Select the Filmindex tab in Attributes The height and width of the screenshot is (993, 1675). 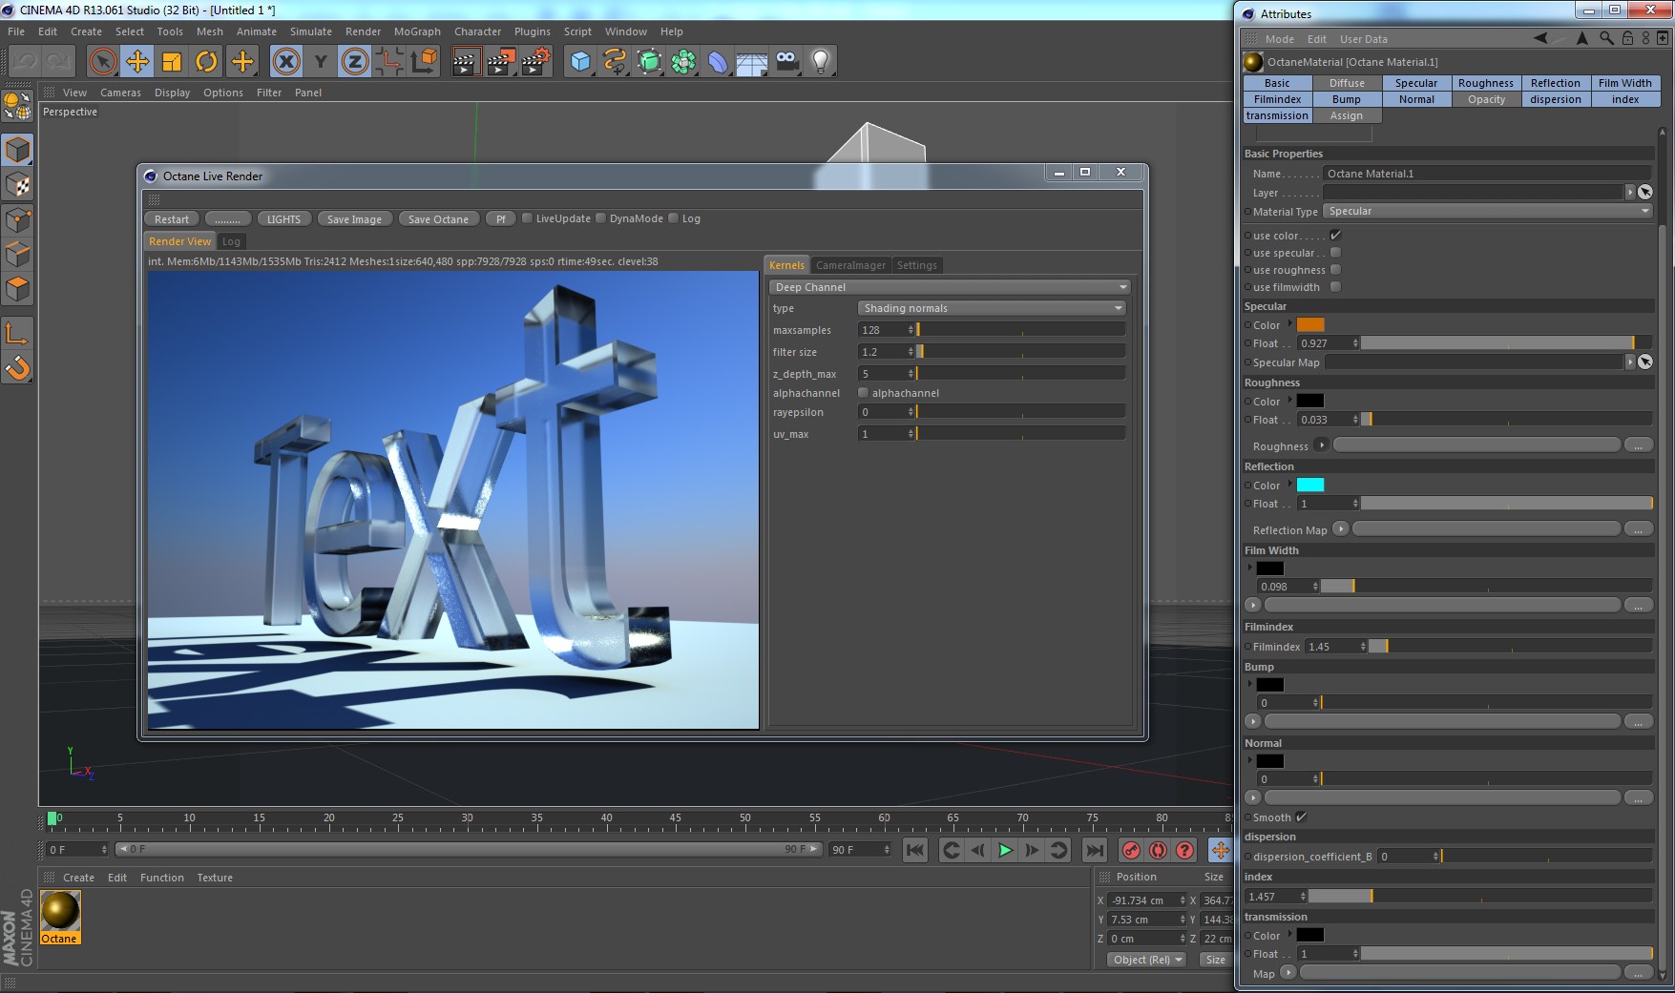click(1277, 99)
